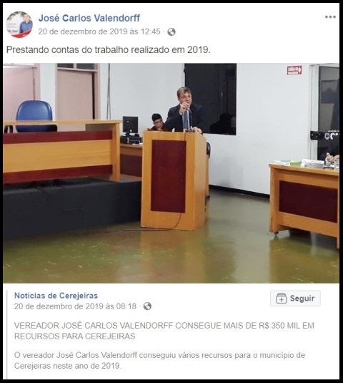Click the exit sign in the photo
Viewport: 343px width, 383px height.
294,70
